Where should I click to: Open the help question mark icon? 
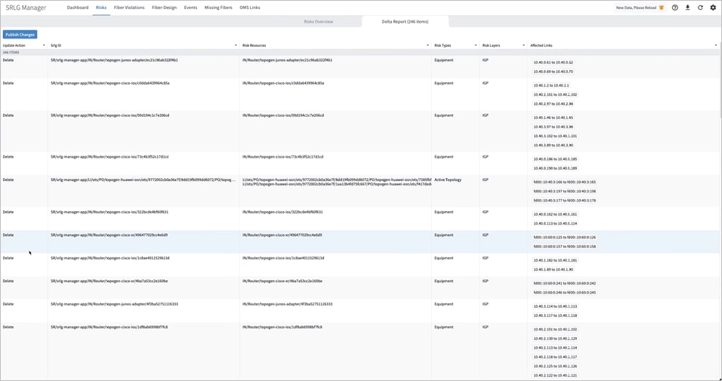(675, 8)
